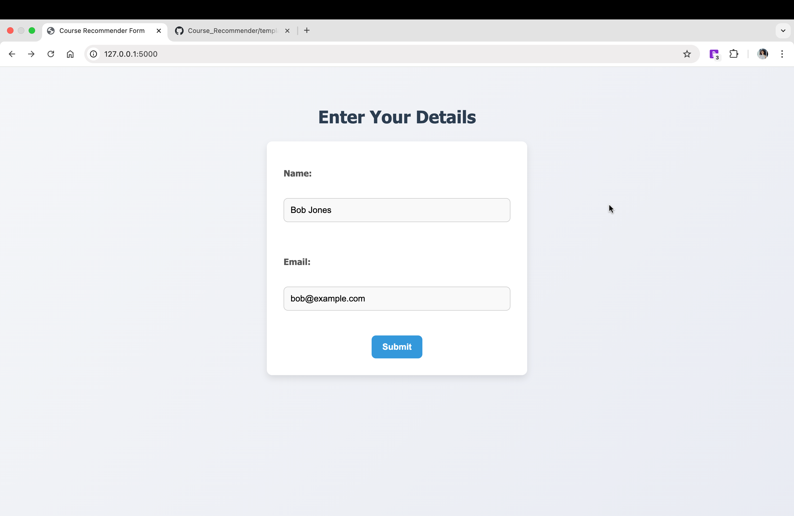Click the Email field with bob@example.com
Screen dimensions: 794x516
[x=397, y=299]
